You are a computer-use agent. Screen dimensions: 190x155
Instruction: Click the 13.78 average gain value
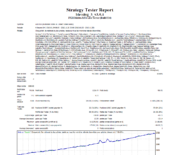[96, 119]
